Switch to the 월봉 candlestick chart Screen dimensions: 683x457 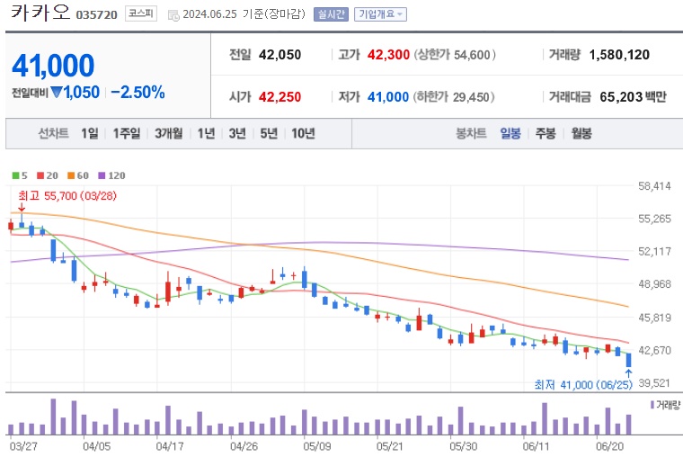(x=581, y=133)
